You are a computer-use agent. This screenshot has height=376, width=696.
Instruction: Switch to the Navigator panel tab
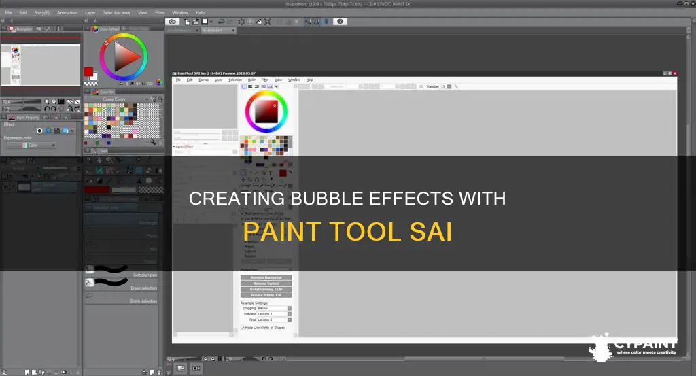(x=21, y=29)
